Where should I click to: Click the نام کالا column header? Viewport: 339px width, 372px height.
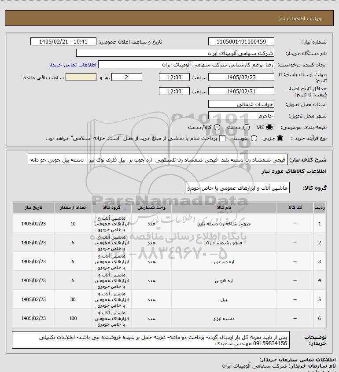point(224,208)
